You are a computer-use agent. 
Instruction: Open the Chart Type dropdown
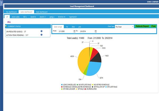[x=124, y=27]
